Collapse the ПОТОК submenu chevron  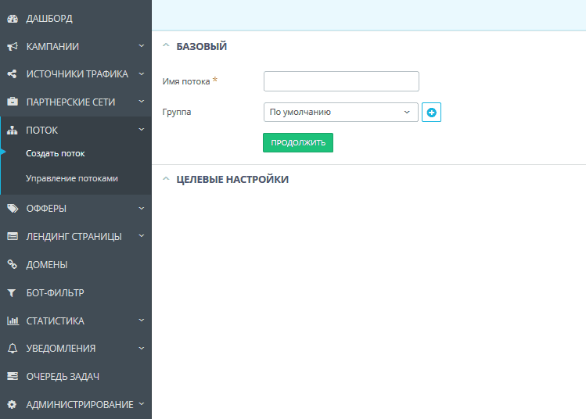(x=142, y=130)
